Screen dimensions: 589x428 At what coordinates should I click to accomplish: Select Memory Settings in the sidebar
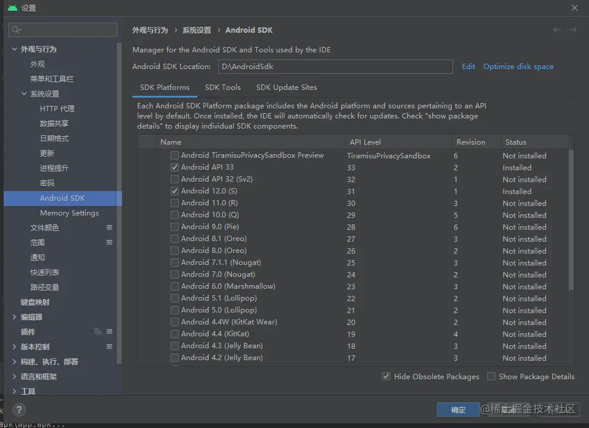point(69,213)
